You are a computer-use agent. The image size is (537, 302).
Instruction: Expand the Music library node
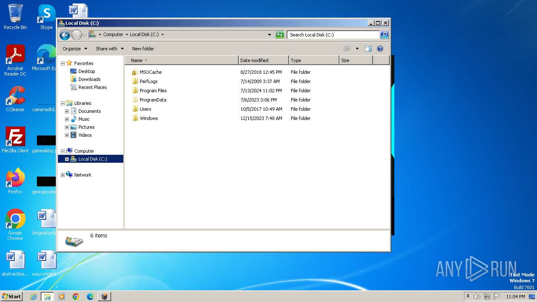(x=67, y=119)
